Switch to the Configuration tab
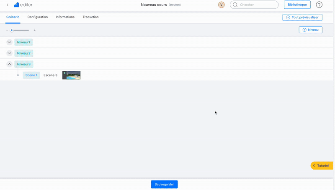The image size is (335, 190). [38, 17]
